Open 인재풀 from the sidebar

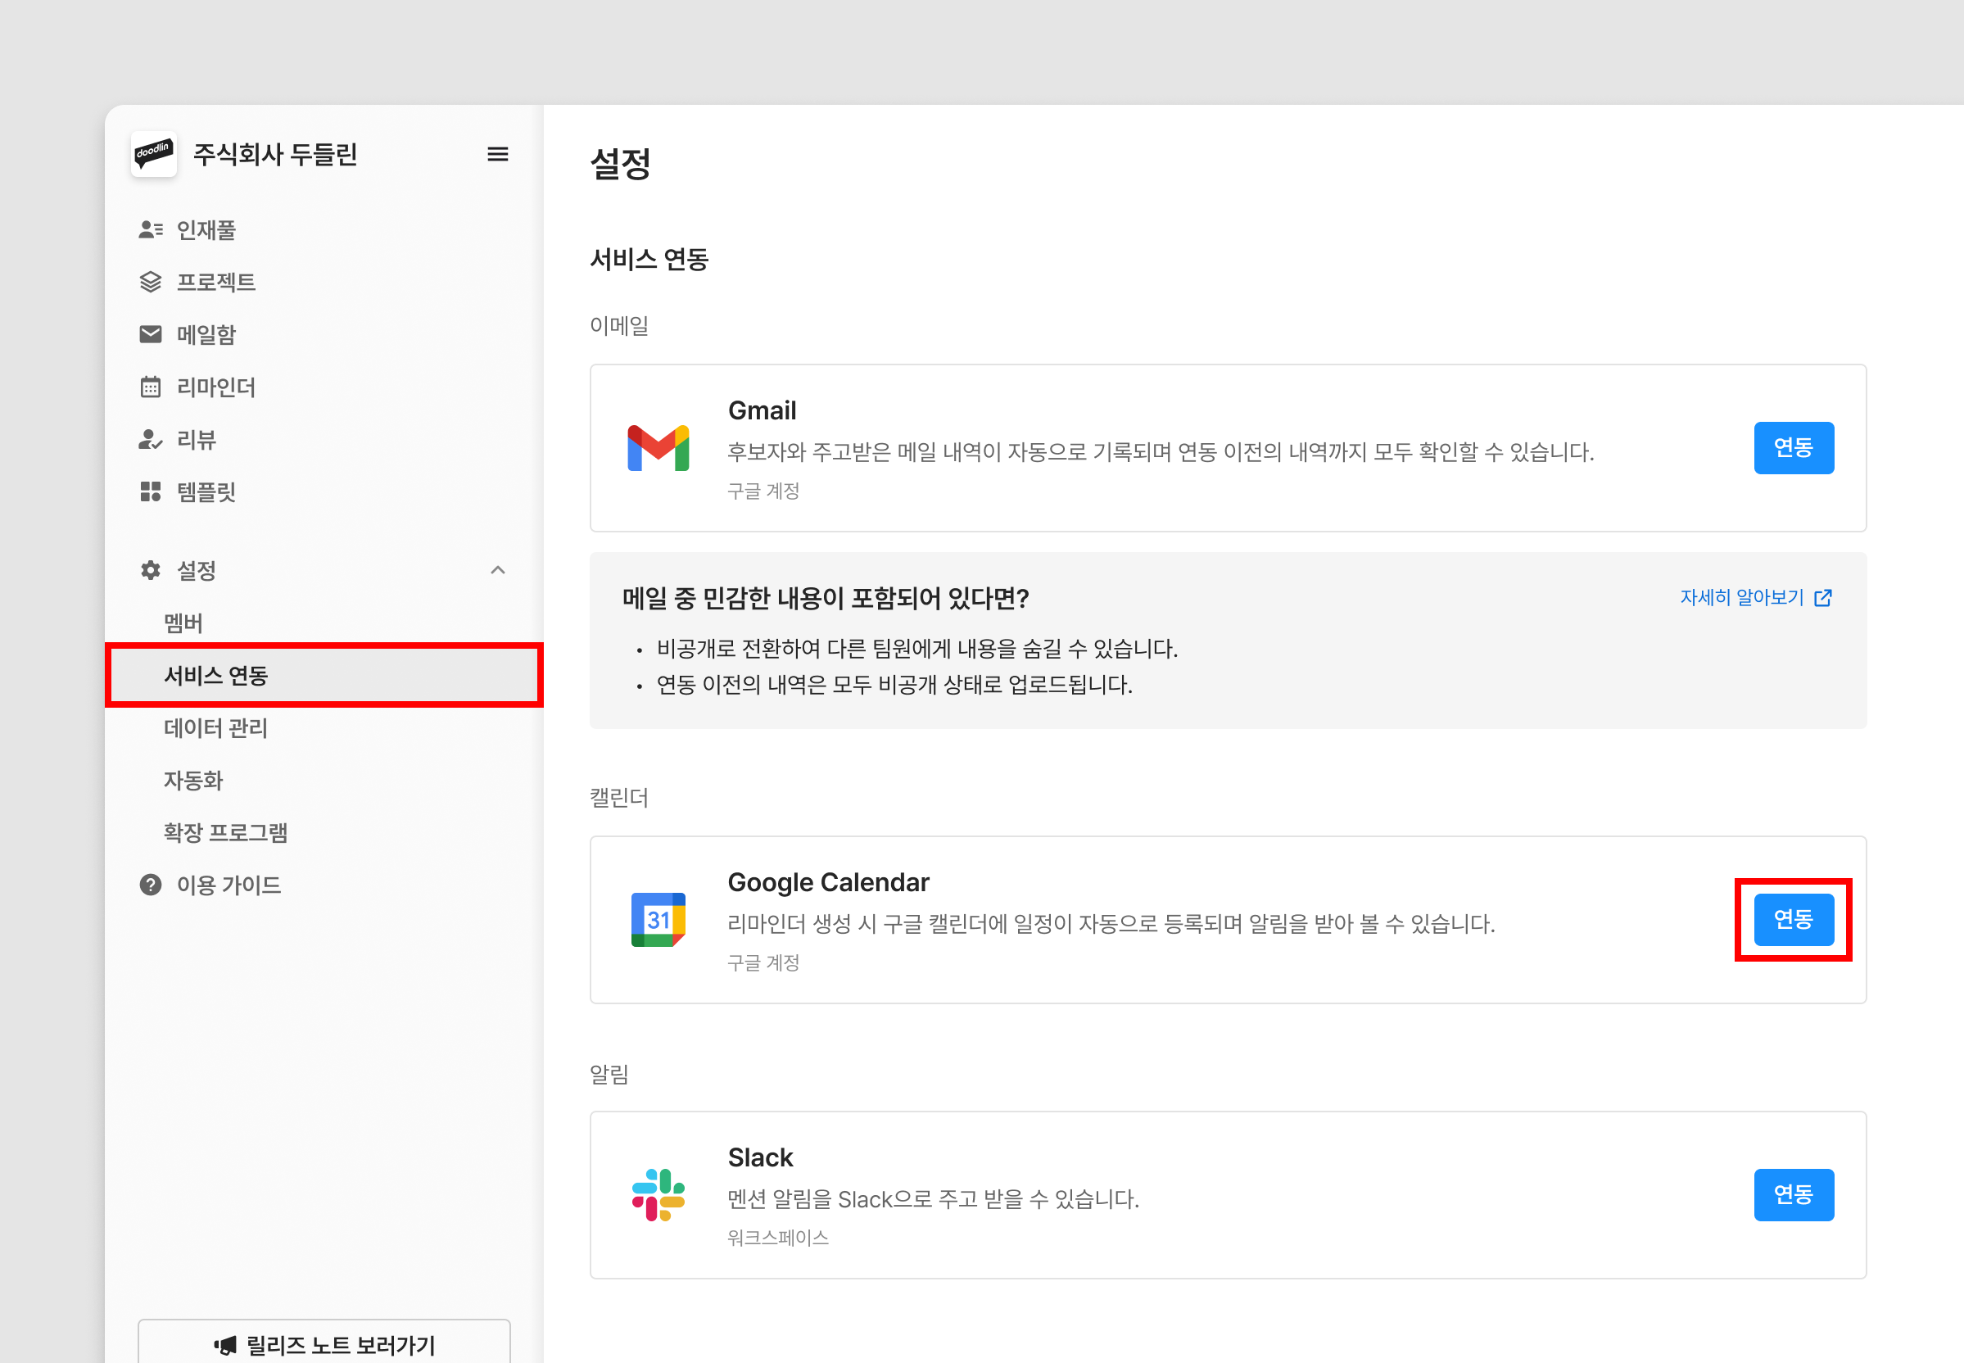point(206,229)
